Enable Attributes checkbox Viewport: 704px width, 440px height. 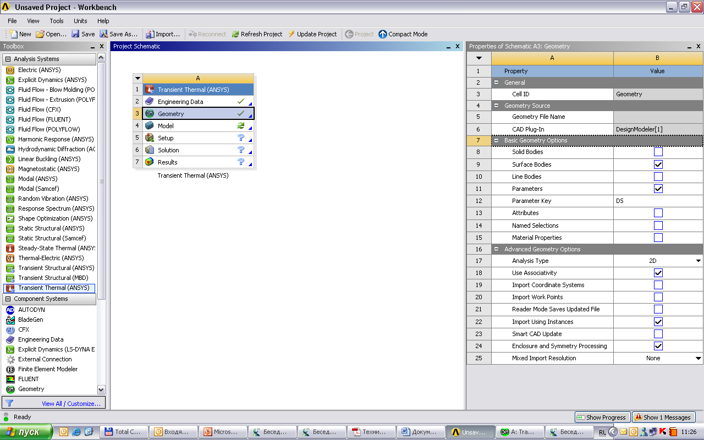658,213
